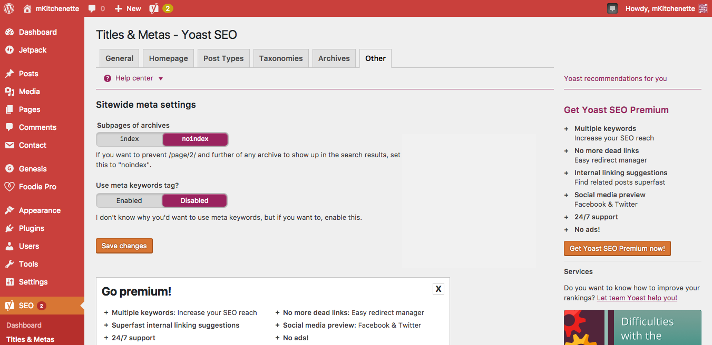Open the Howdy, mKitchenette user menu
Viewport: 712px width, 345px height.
(x=660, y=8)
